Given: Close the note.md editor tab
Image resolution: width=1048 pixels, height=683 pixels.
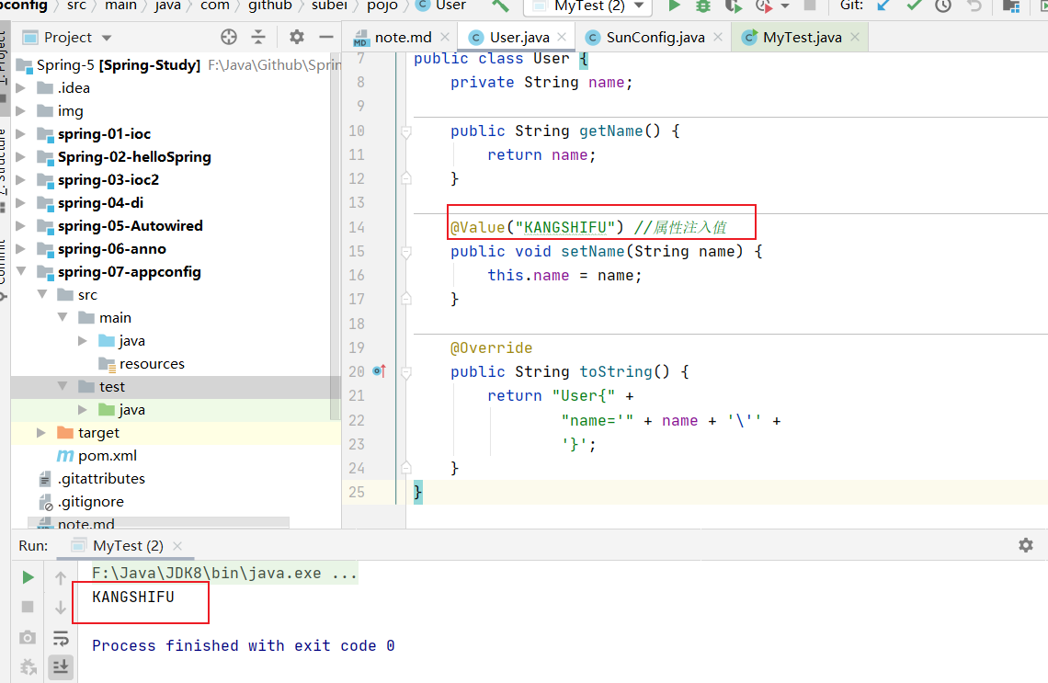Looking at the screenshot, I should [x=445, y=38].
